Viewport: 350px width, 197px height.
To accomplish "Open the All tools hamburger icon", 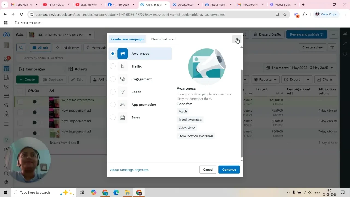I will (x=6, y=124).
